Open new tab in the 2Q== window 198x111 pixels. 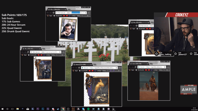tap(69, 10)
